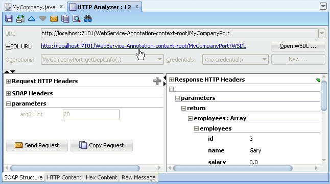Collapse the return node

(x=183, y=109)
